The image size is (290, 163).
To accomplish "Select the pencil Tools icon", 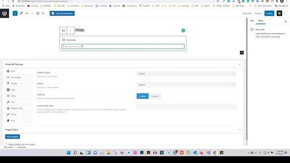I will click(21, 13).
